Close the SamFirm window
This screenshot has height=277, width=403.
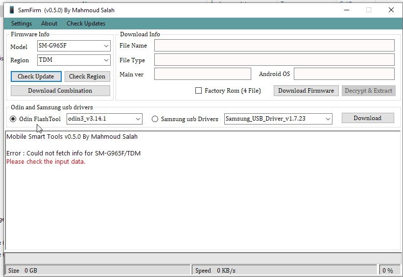tap(391, 10)
